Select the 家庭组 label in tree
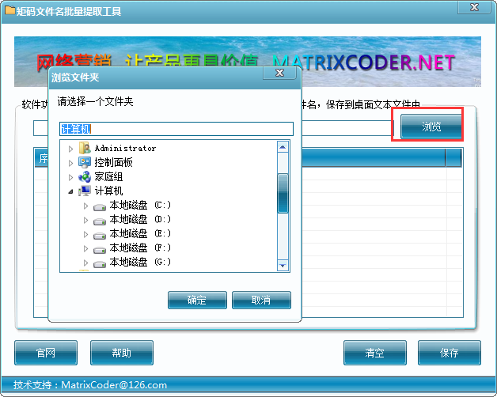 click(x=108, y=177)
